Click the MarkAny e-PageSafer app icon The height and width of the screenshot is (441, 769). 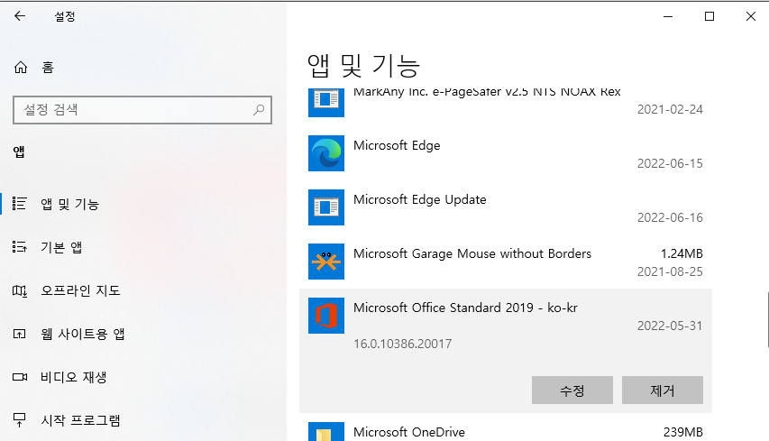click(326, 102)
